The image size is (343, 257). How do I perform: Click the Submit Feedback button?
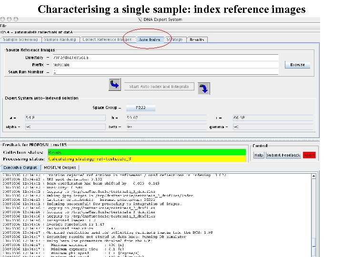283,155
